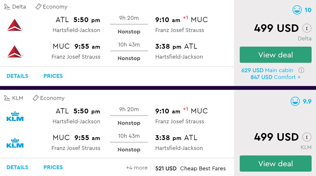Click the KLM logo on the ATL departure row
Image resolution: width=316 pixels, height=176 pixels.
tap(15, 116)
